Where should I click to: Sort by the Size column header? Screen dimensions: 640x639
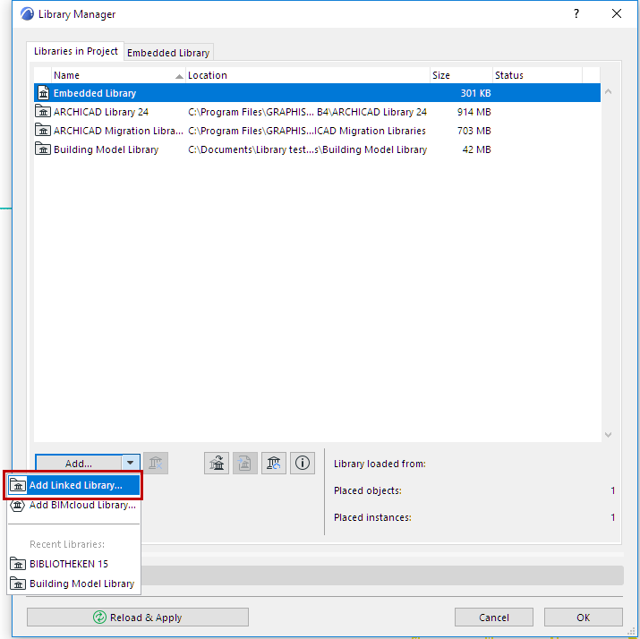[x=461, y=75]
